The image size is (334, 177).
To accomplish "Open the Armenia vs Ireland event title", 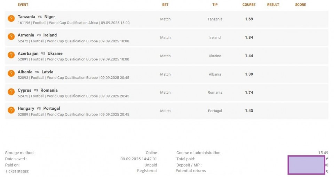I will [x=37, y=35].
